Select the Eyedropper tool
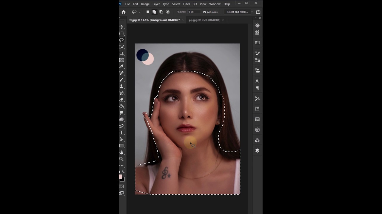The image size is (382, 214). (x=121, y=66)
